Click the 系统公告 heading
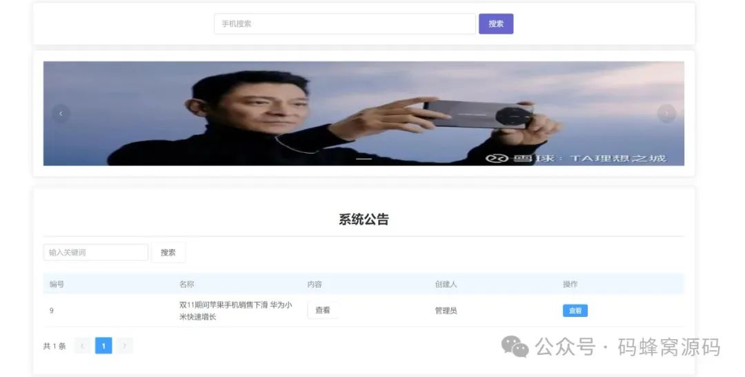 [364, 219]
